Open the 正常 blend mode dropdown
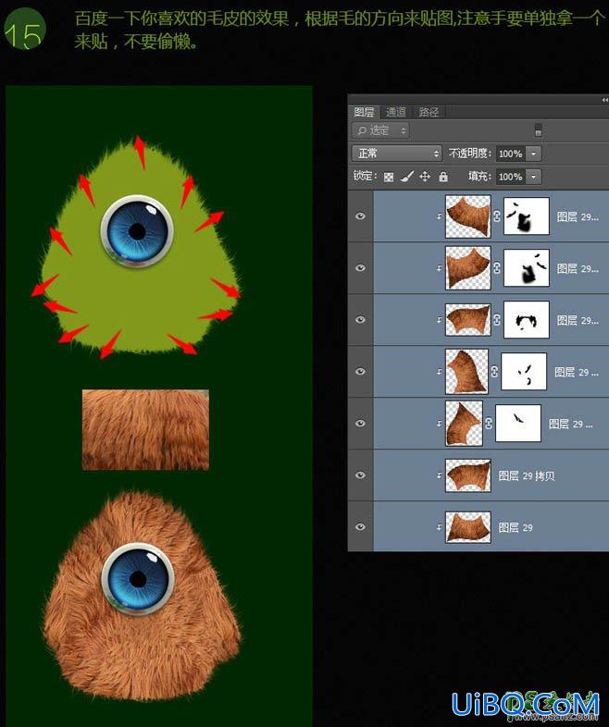Screen dimensions: 609x727 click(396, 154)
